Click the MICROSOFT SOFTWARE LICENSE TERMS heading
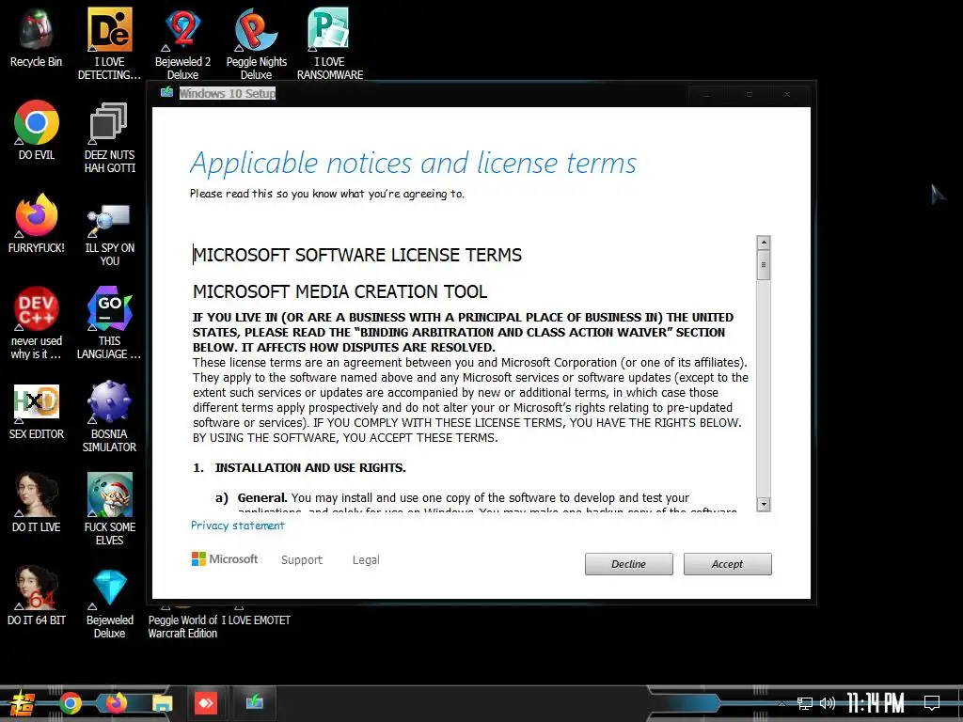Image resolution: width=963 pixels, height=722 pixels. [357, 255]
